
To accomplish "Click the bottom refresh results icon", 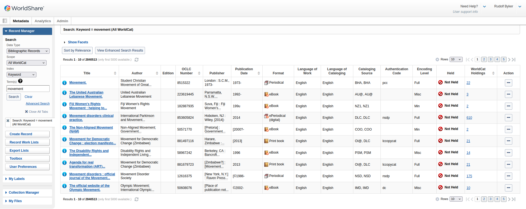I will point(137,199).
